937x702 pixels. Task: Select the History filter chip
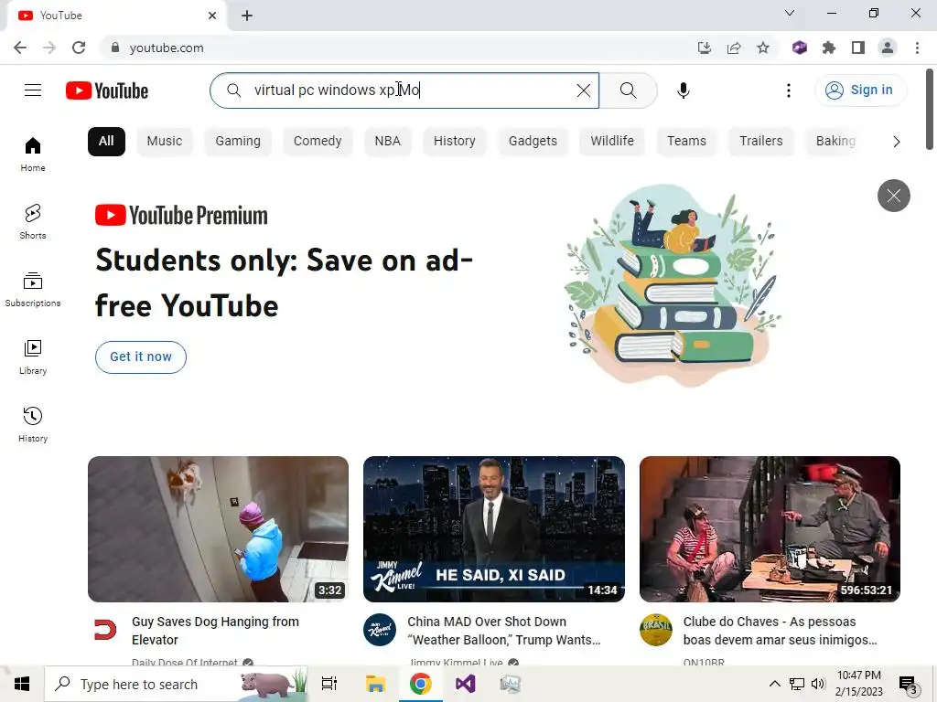point(454,142)
